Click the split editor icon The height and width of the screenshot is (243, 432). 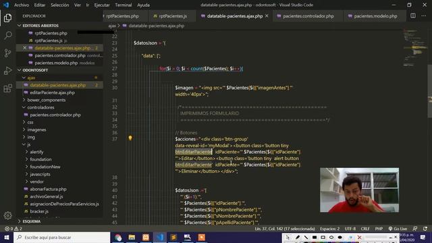pos(412,16)
